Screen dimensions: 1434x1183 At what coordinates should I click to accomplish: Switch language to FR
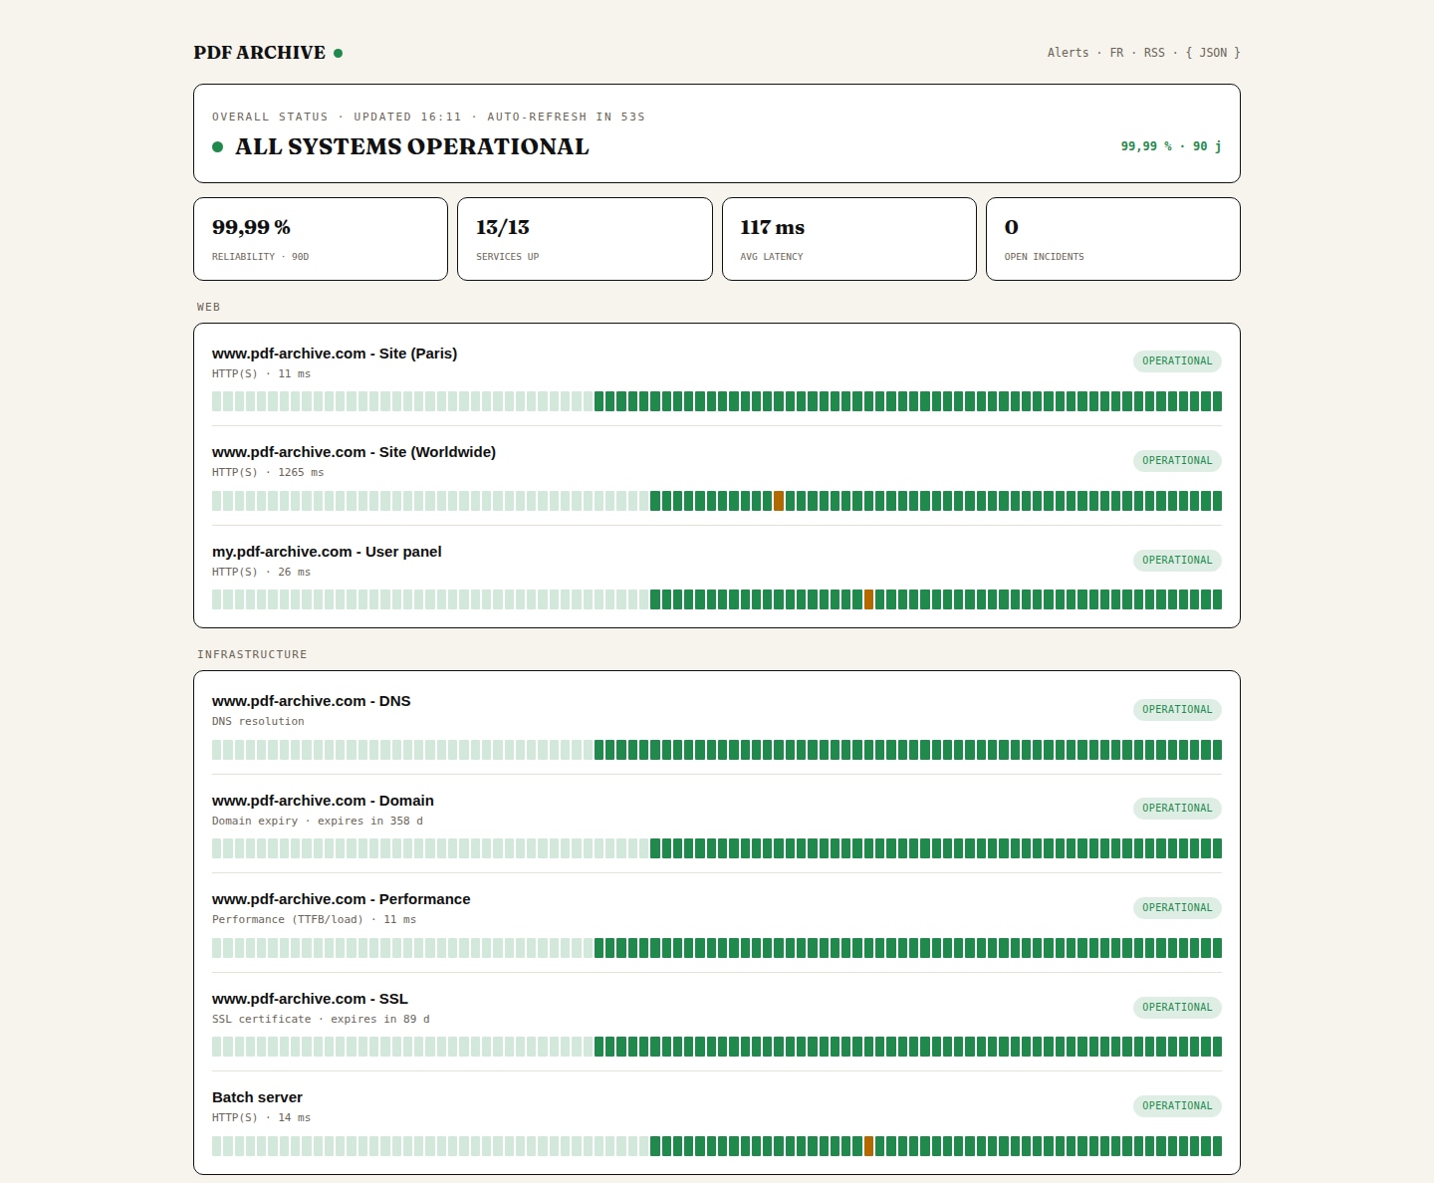click(1116, 53)
